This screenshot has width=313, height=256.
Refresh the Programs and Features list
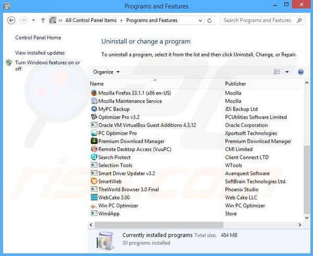coord(209,20)
